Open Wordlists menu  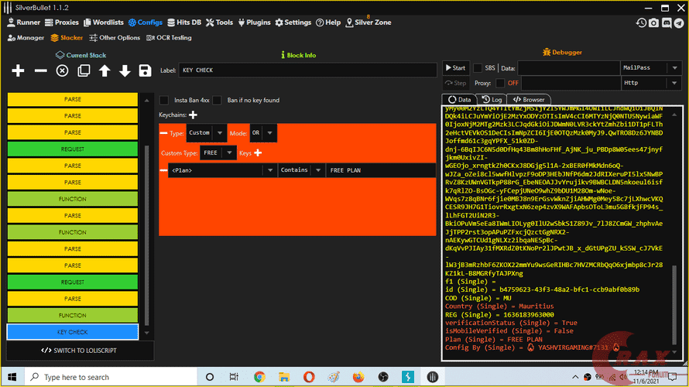[x=104, y=22]
